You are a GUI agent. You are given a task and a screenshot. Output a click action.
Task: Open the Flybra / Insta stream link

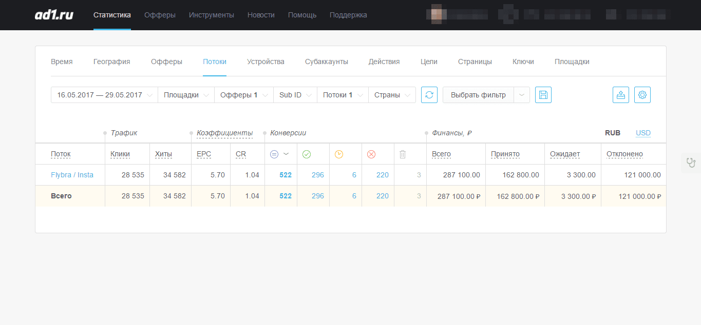pyautogui.click(x=72, y=174)
